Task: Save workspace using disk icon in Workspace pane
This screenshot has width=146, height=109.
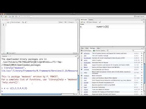Action: coord(84,22)
